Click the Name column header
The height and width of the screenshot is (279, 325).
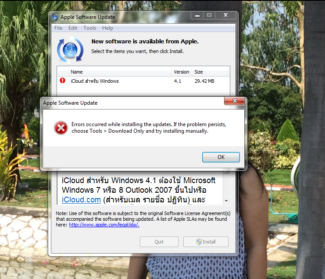pyautogui.click(x=120, y=72)
